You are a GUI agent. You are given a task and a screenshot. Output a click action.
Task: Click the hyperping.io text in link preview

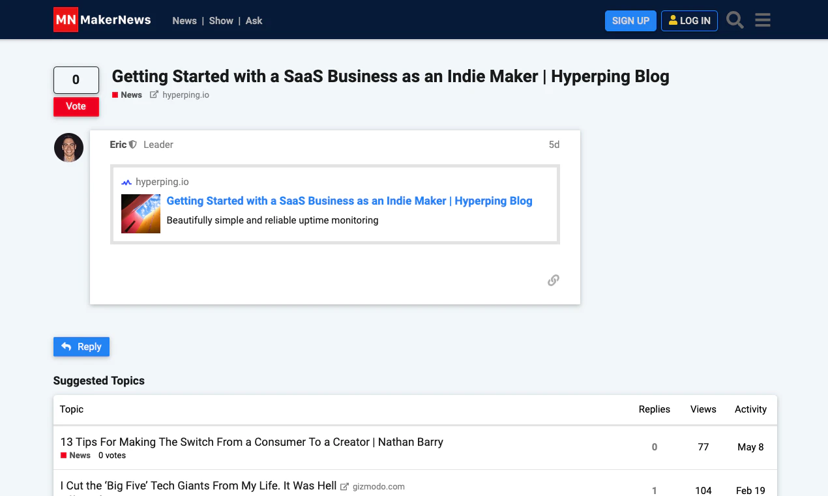[x=162, y=182]
